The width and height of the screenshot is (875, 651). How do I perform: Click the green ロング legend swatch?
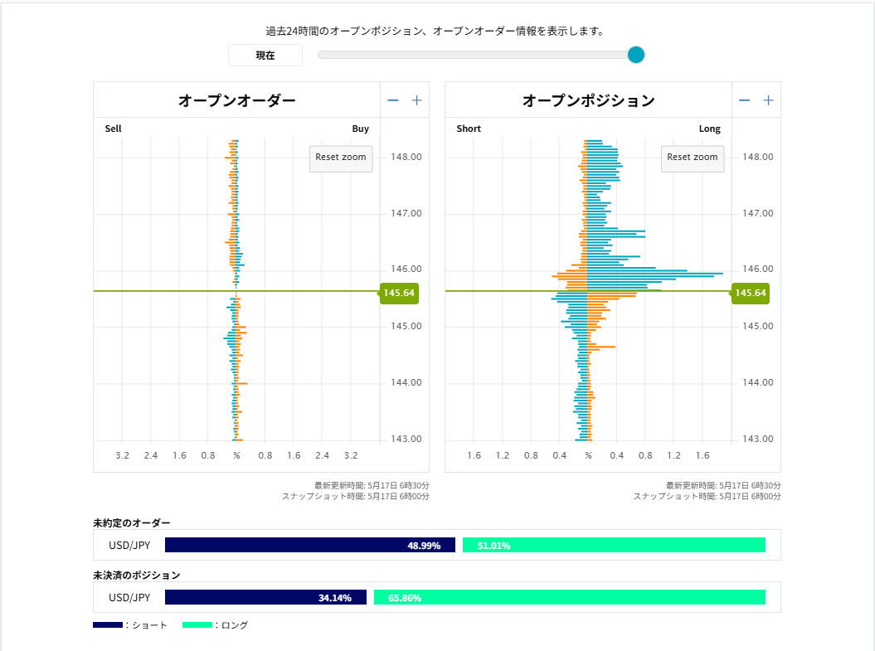197,625
